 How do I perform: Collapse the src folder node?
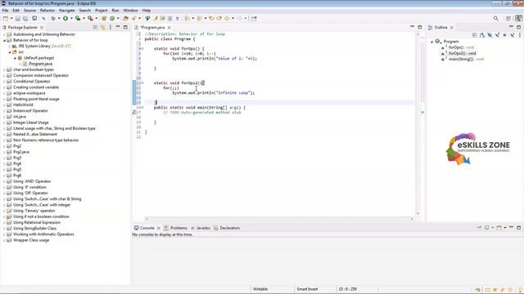[x=10, y=52]
